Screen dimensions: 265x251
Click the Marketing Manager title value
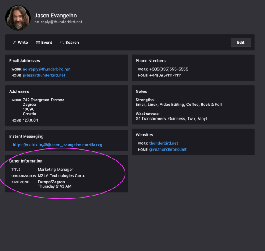55,170
